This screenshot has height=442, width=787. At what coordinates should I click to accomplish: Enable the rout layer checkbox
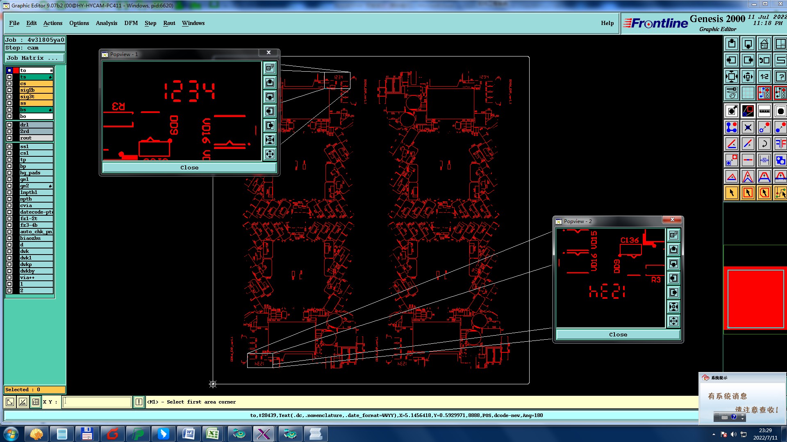(9, 138)
